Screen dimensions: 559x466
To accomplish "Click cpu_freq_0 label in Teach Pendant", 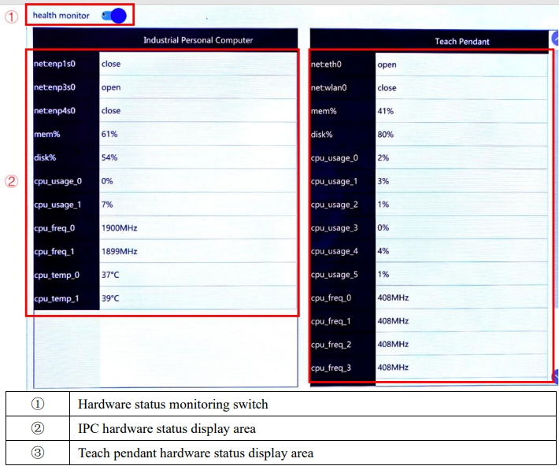I will 331,298.
